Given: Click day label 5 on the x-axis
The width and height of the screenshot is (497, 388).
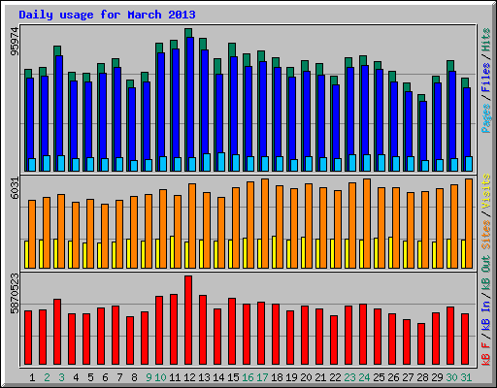Looking at the screenshot, I should click(x=90, y=377).
